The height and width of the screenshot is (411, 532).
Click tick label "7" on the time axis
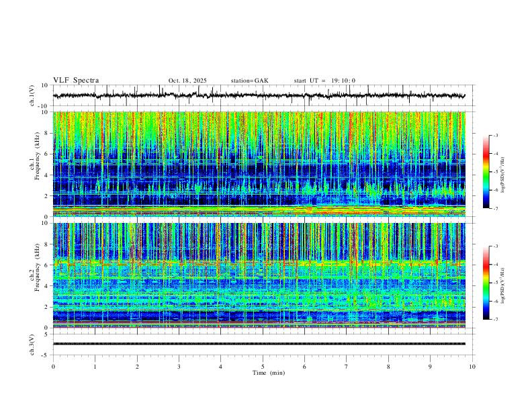click(x=347, y=367)
